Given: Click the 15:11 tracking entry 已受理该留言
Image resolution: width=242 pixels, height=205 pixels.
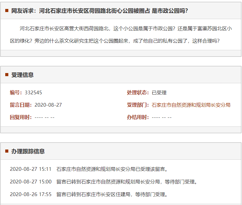Looking at the screenshot, I should click(112, 169).
